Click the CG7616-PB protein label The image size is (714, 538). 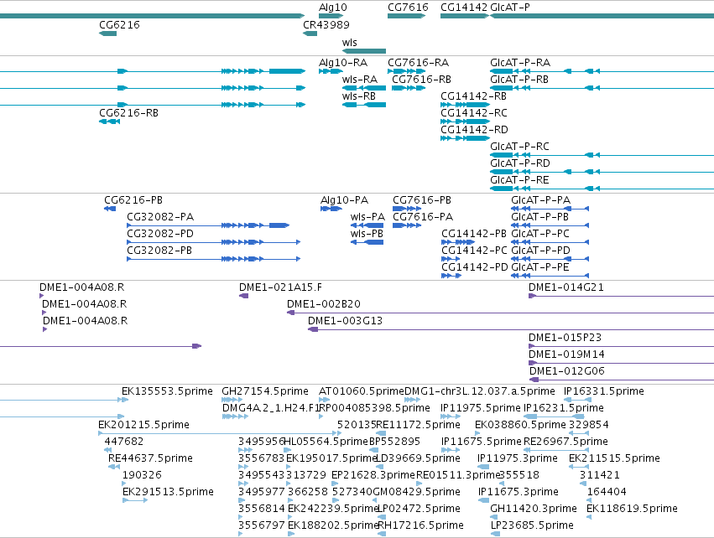422,200
